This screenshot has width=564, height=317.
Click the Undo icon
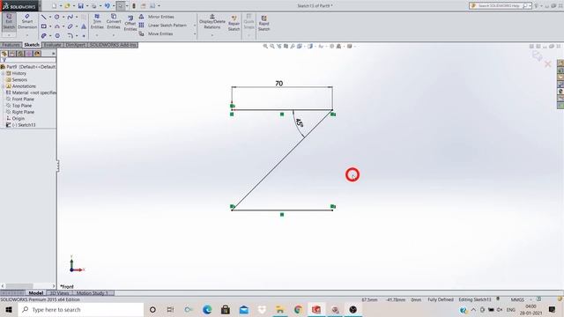[x=108, y=6]
